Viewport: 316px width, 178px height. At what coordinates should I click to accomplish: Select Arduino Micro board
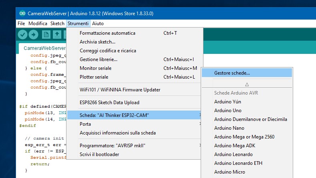click(x=247, y=172)
